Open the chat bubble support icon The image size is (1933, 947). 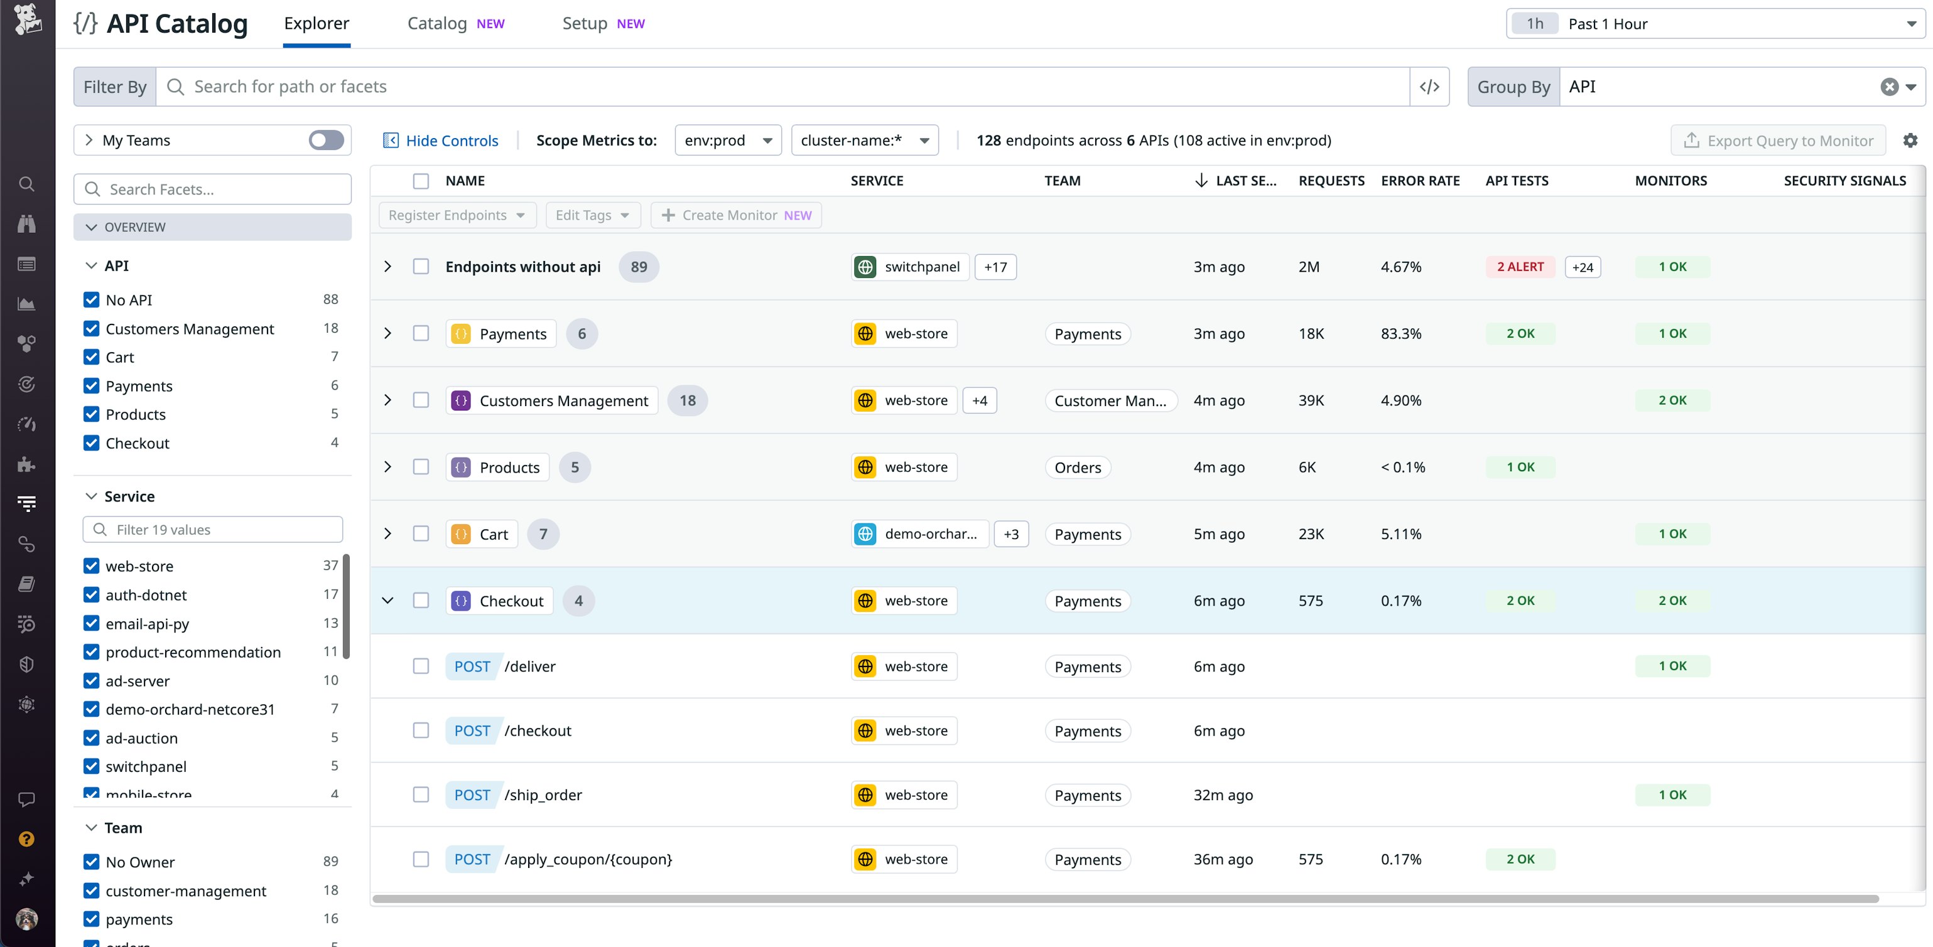[x=26, y=798]
